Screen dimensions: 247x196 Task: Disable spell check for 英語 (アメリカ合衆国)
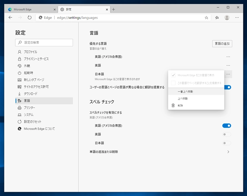tap(227, 126)
